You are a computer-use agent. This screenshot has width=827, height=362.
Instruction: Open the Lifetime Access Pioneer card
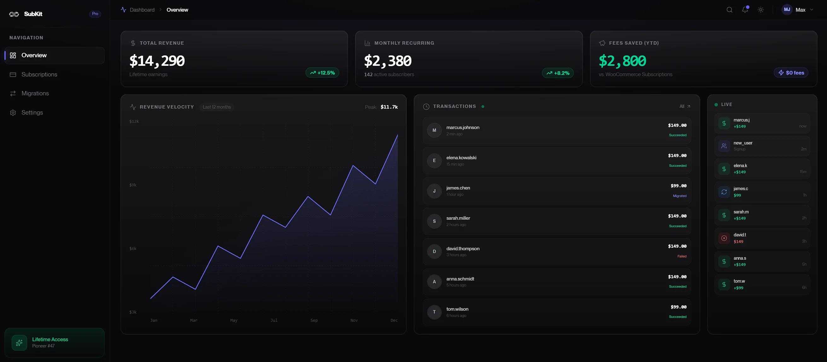(x=54, y=342)
